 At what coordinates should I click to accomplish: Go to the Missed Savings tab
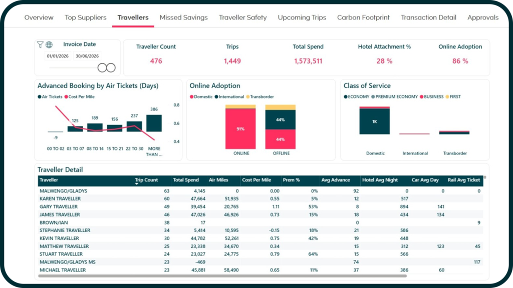click(x=183, y=17)
